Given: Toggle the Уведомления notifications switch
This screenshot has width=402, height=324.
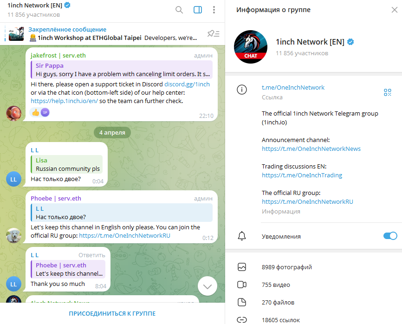Looking at the screenshot, I should 390,236.
